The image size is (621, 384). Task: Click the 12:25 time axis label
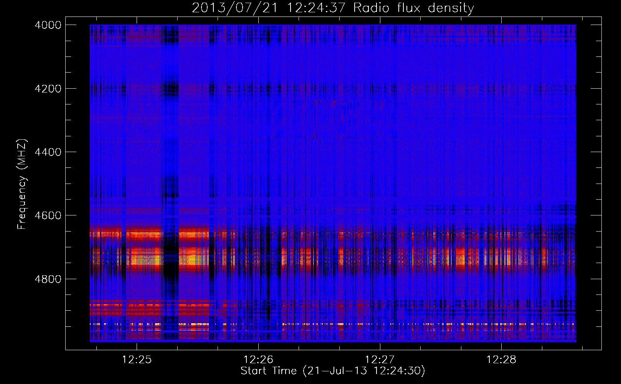(137, 359)
